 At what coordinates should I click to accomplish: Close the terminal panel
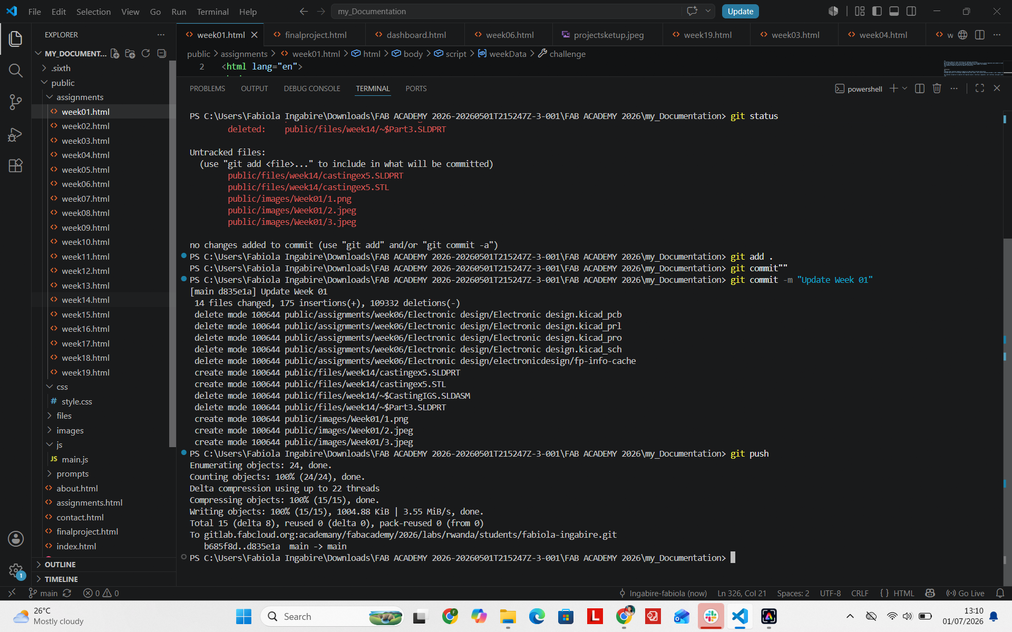[x=997, y=88]
